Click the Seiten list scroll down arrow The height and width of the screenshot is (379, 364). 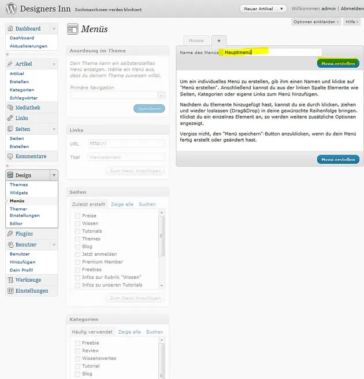(x=162, y=285)
